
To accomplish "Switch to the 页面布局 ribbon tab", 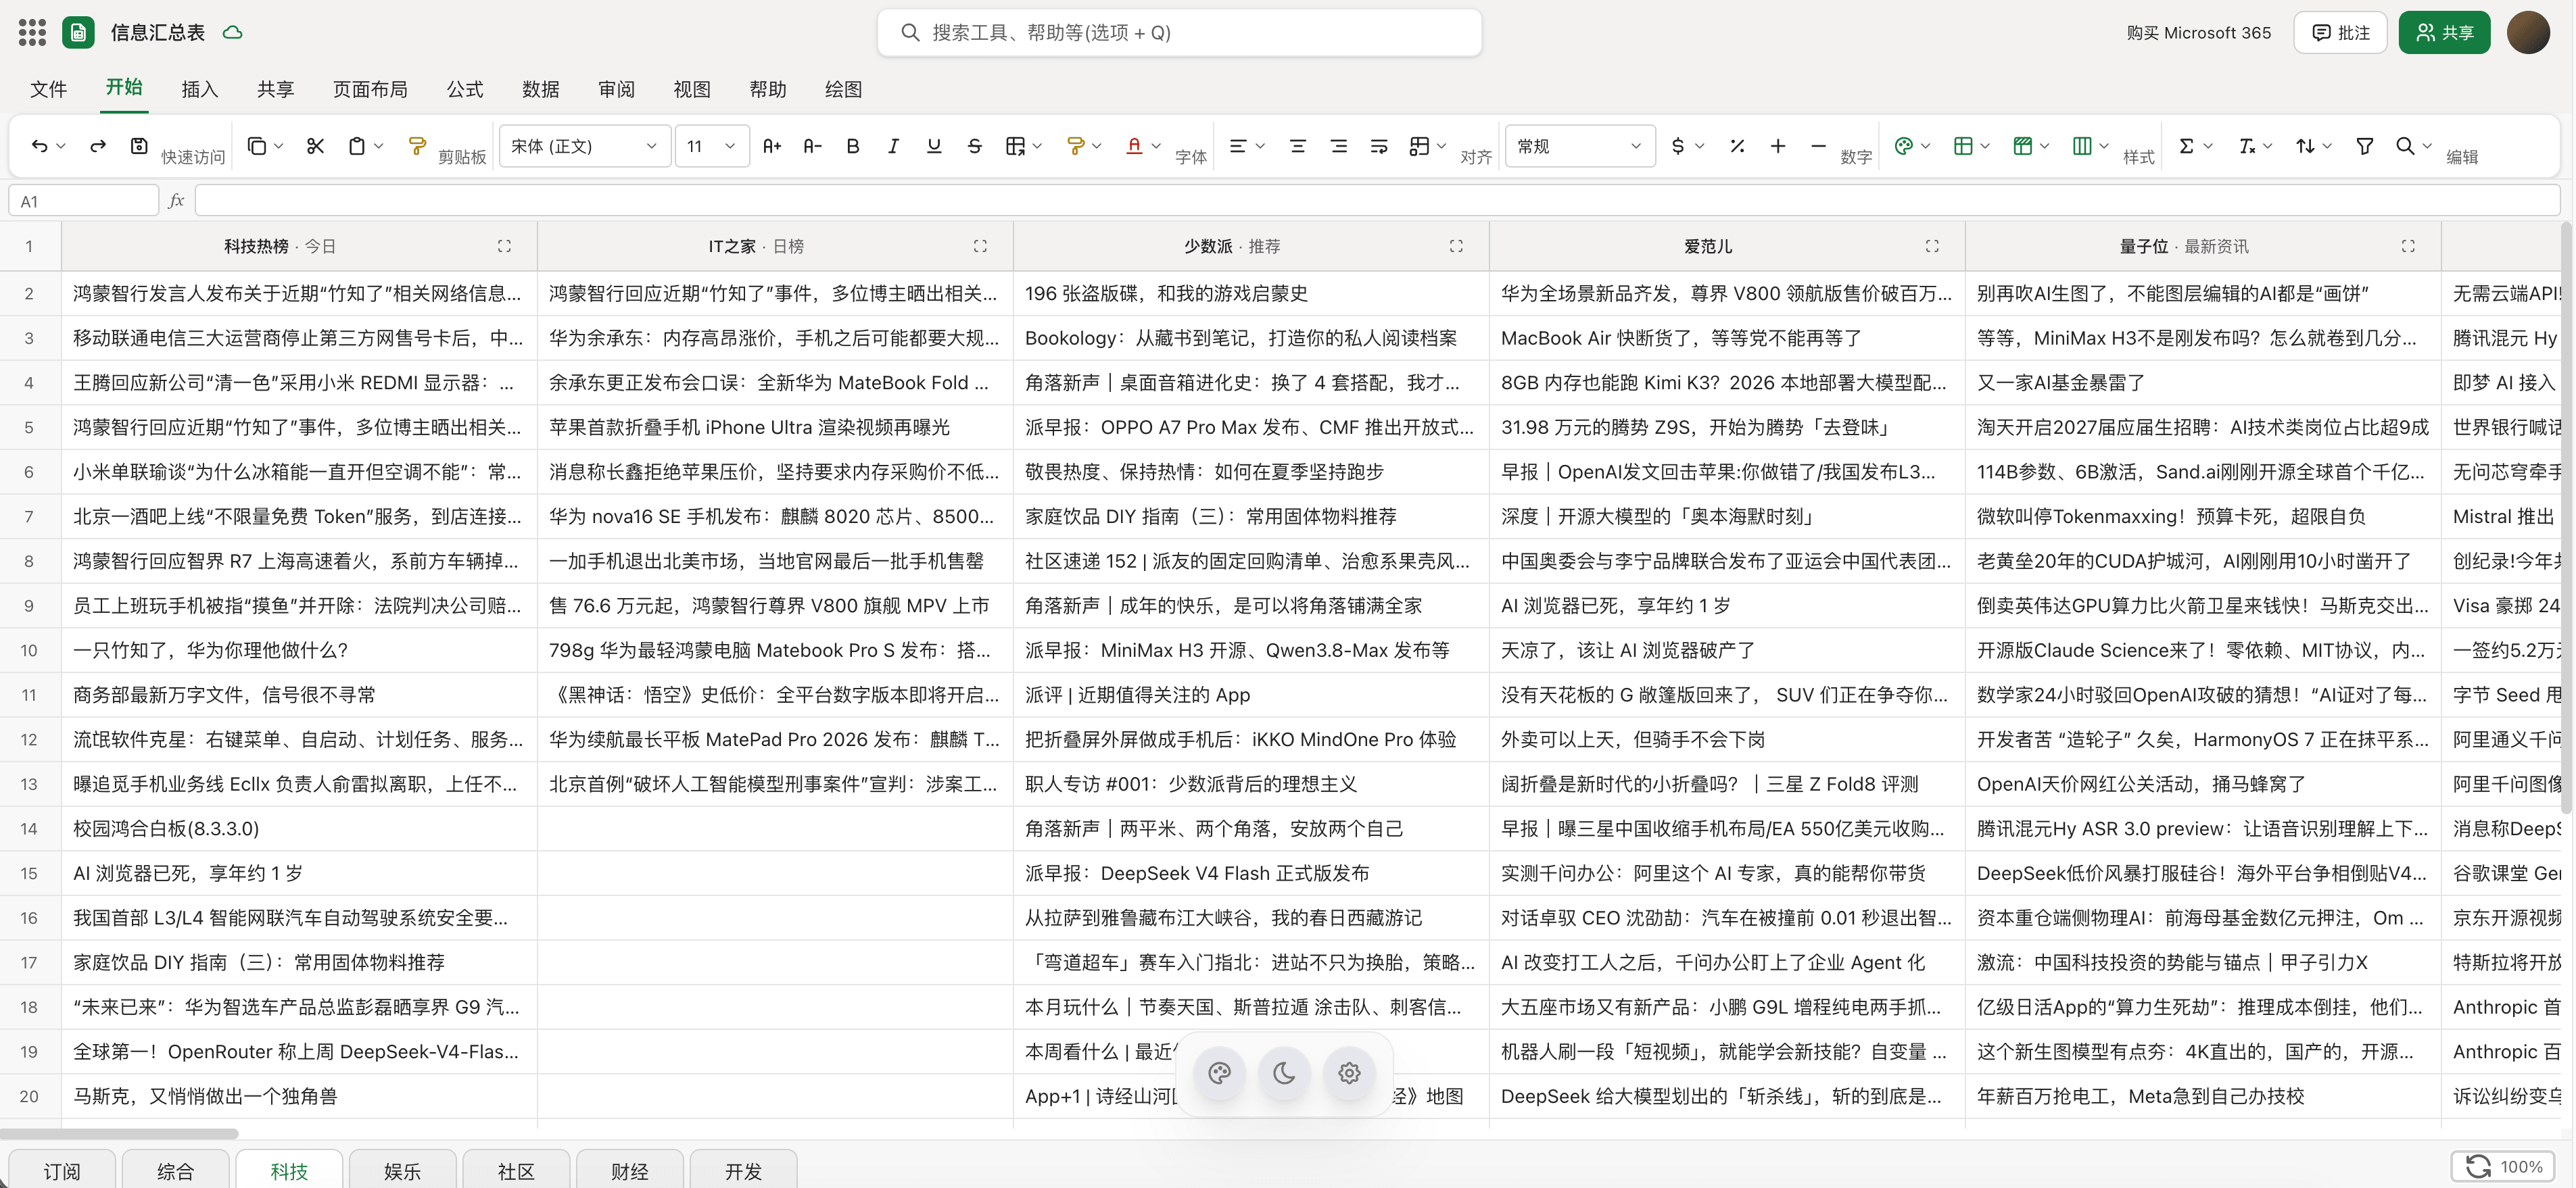I will [x=370, y=89].
